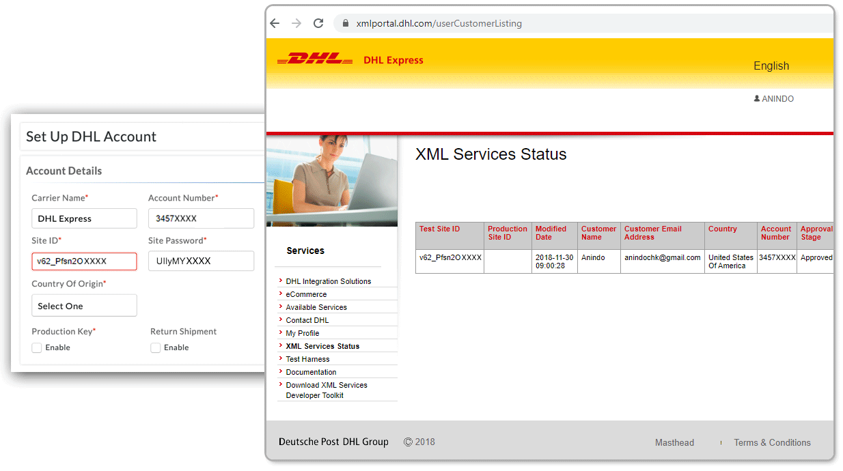843x471 pixels.
Task: Click the padlock icon in the address bar
Action: coord(344,23)
